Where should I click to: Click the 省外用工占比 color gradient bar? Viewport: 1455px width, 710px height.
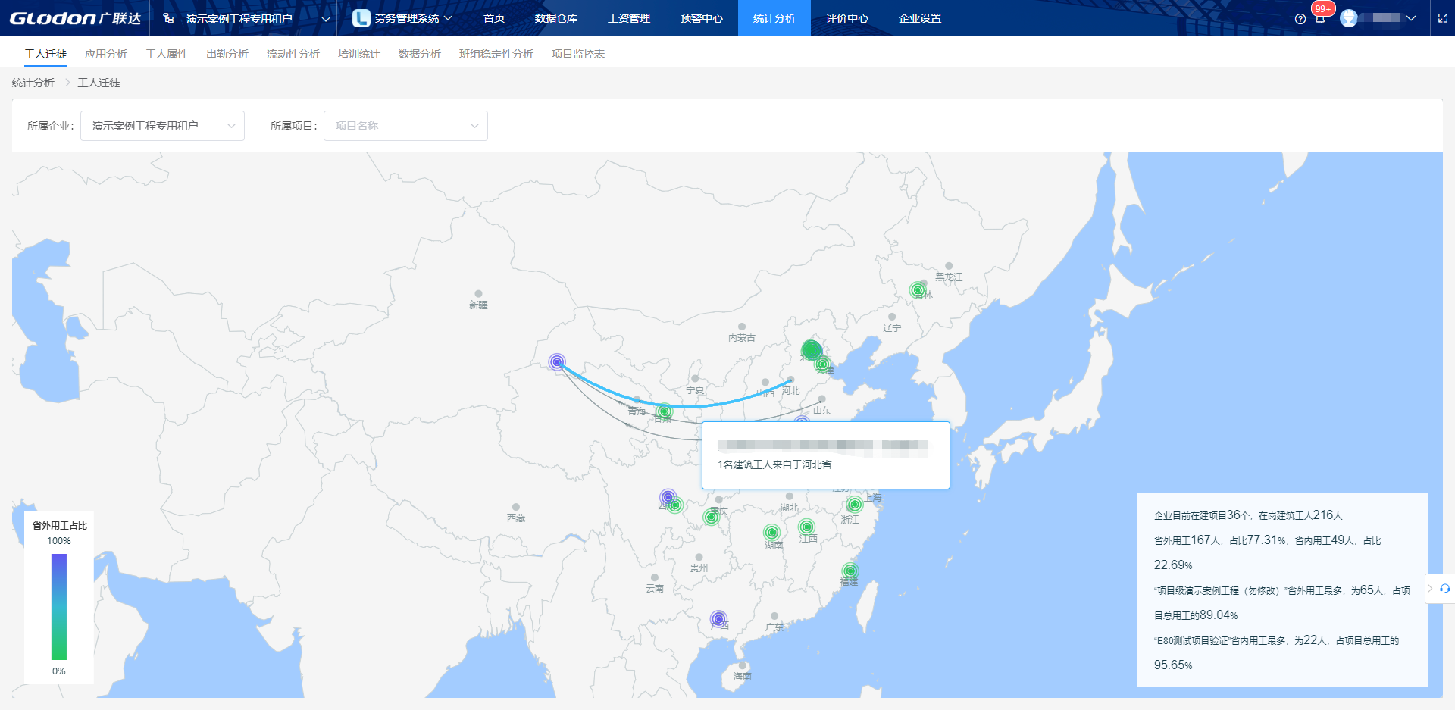(x=59, y=606)
